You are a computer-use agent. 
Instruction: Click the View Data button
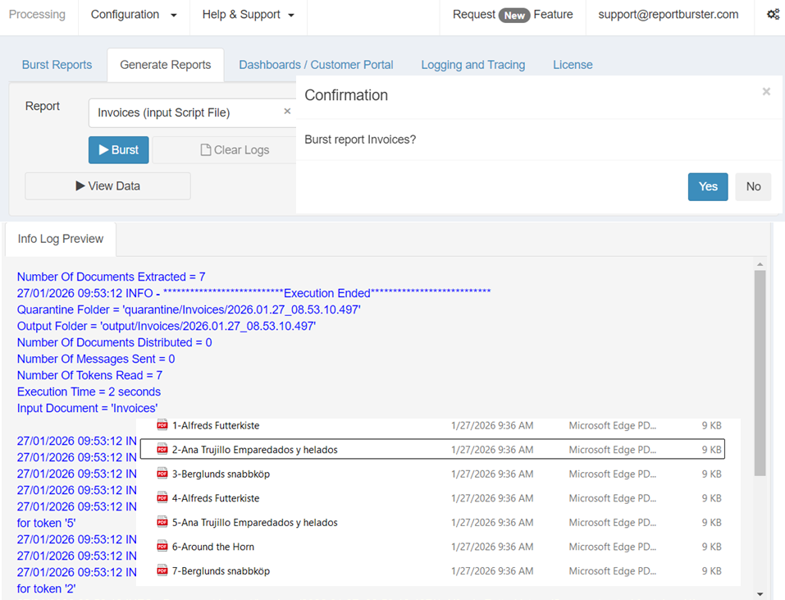[107, 186]
